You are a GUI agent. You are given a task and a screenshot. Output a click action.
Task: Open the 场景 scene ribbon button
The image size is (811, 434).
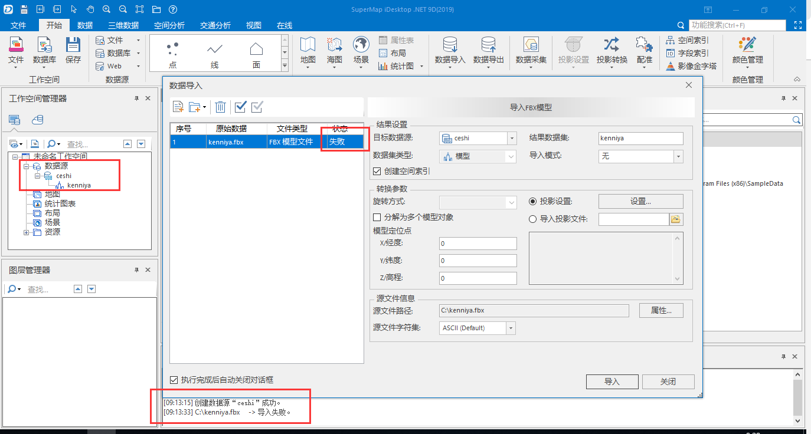point(361,52)
